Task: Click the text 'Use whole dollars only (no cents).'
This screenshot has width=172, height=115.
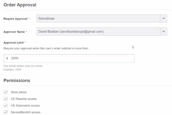Action: point(23,66)
